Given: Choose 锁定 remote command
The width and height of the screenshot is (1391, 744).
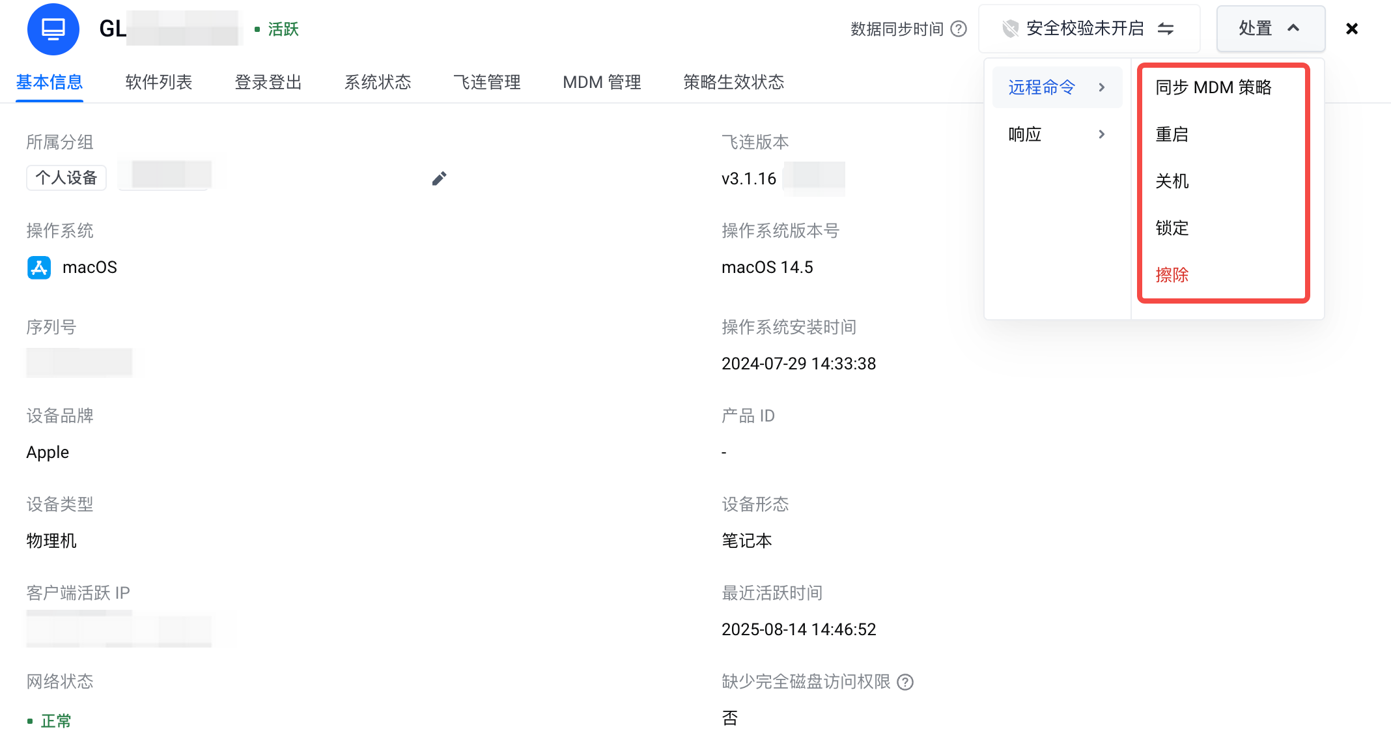Looking at the screenshot, I should (x=1172, y=228).
